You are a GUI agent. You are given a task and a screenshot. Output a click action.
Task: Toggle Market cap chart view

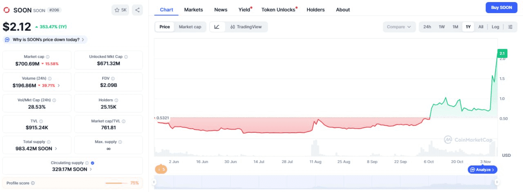pyautogui.click(x=190, y=27)
